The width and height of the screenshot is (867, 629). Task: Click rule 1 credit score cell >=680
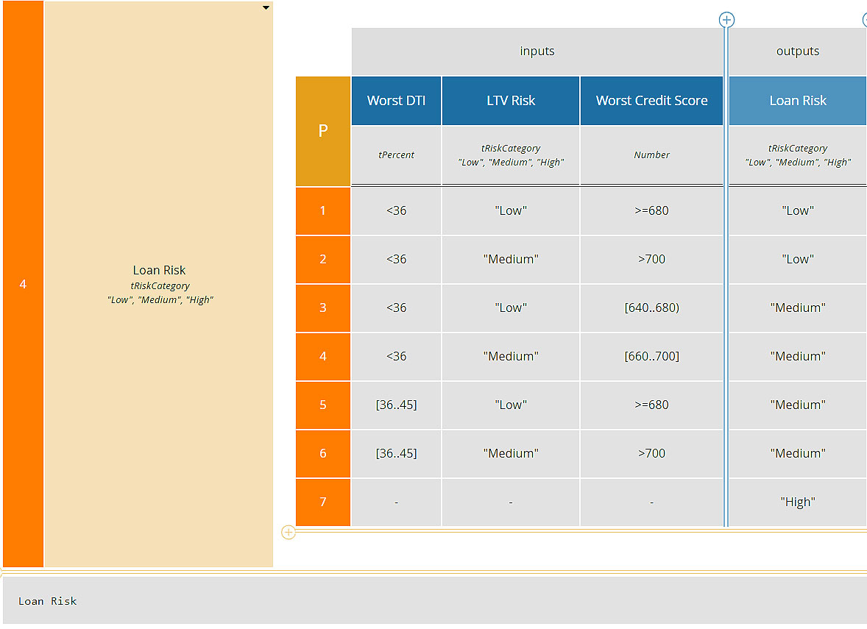pos(652,210)
